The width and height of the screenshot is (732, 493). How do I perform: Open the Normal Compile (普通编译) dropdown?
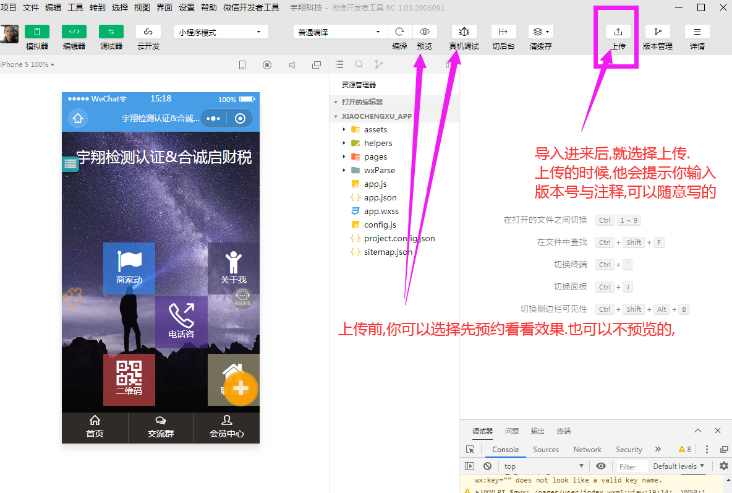(339, 32)
